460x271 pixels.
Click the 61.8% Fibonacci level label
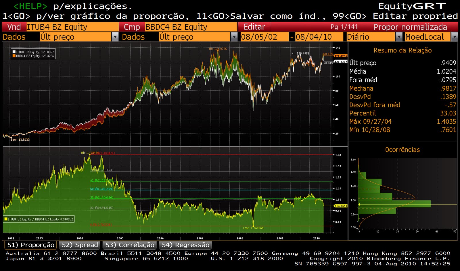tap(101, 180)
